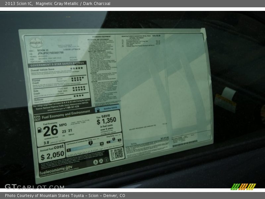265x199 pixels.
Task: Click the 'fueleconomy.gov' text on the sticker
Action: pos(56,170)
